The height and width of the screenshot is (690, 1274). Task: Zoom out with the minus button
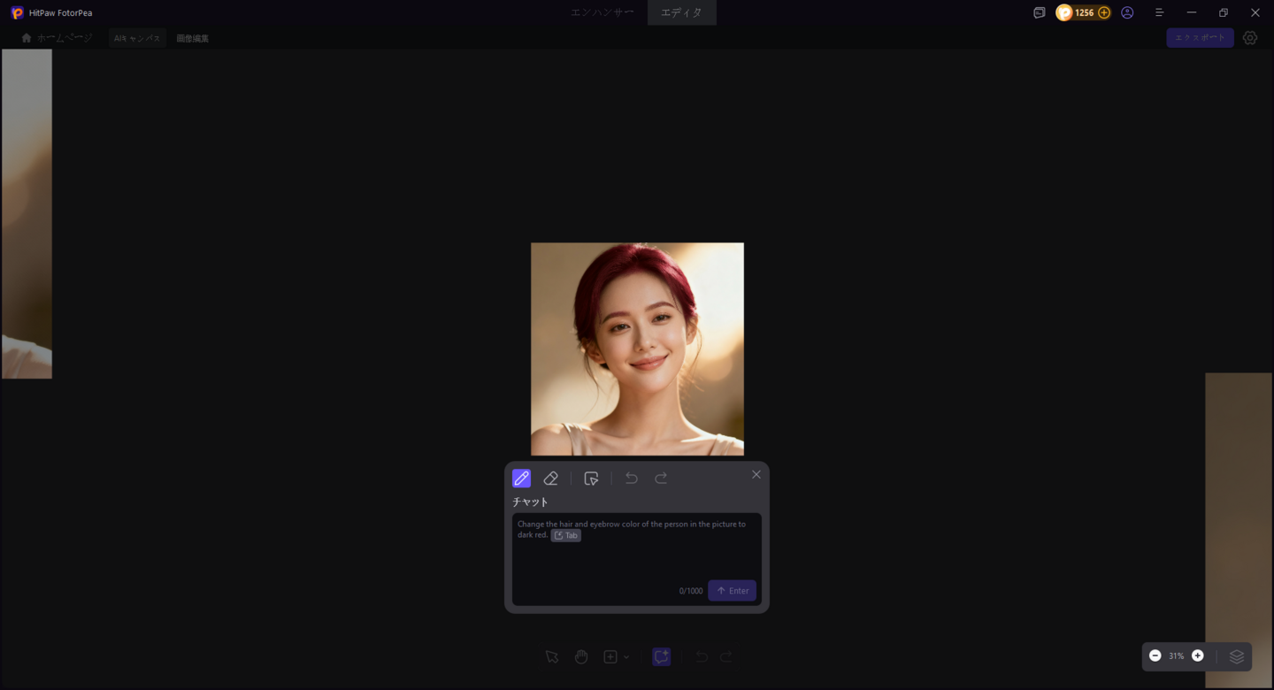pyautogui.click(x=1155, y=656)
